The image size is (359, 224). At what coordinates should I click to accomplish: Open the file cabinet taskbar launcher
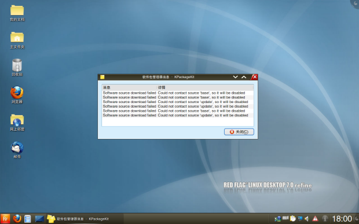(28, 219)
